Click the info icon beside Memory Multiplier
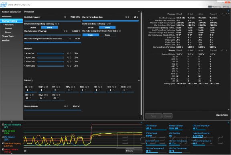Viewport: 231px width, 155px height. pyautogui.click(x=65, y=106)
